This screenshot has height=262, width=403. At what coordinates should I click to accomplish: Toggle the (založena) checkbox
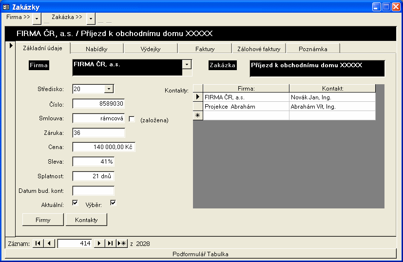coord(132,119)
